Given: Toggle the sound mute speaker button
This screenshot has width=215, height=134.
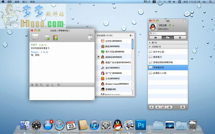Looking at the screenshot, I should coord(158,107).
